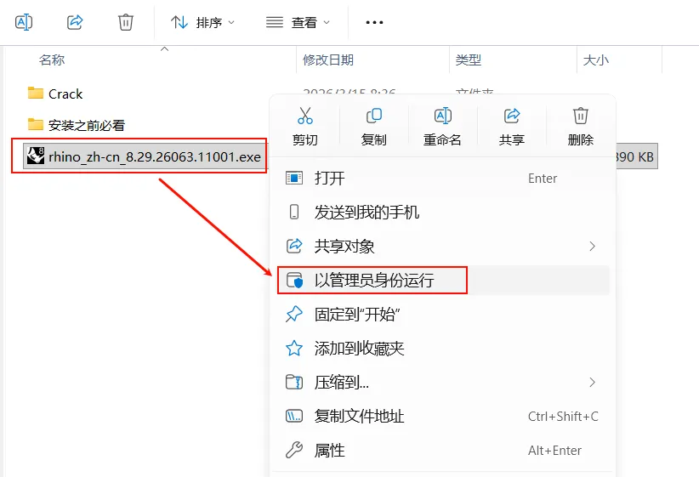Click the share icon beside 共享对象
The image size is (699, 477).
tap(294, 246)
